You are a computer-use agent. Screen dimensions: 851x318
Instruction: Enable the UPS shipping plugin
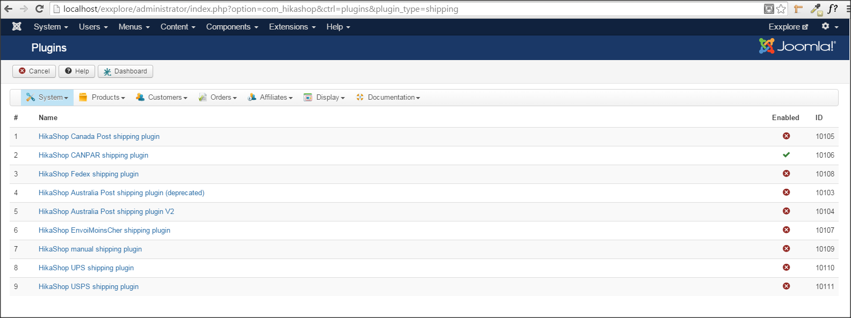pyautogui.click(x=786, y=268)
